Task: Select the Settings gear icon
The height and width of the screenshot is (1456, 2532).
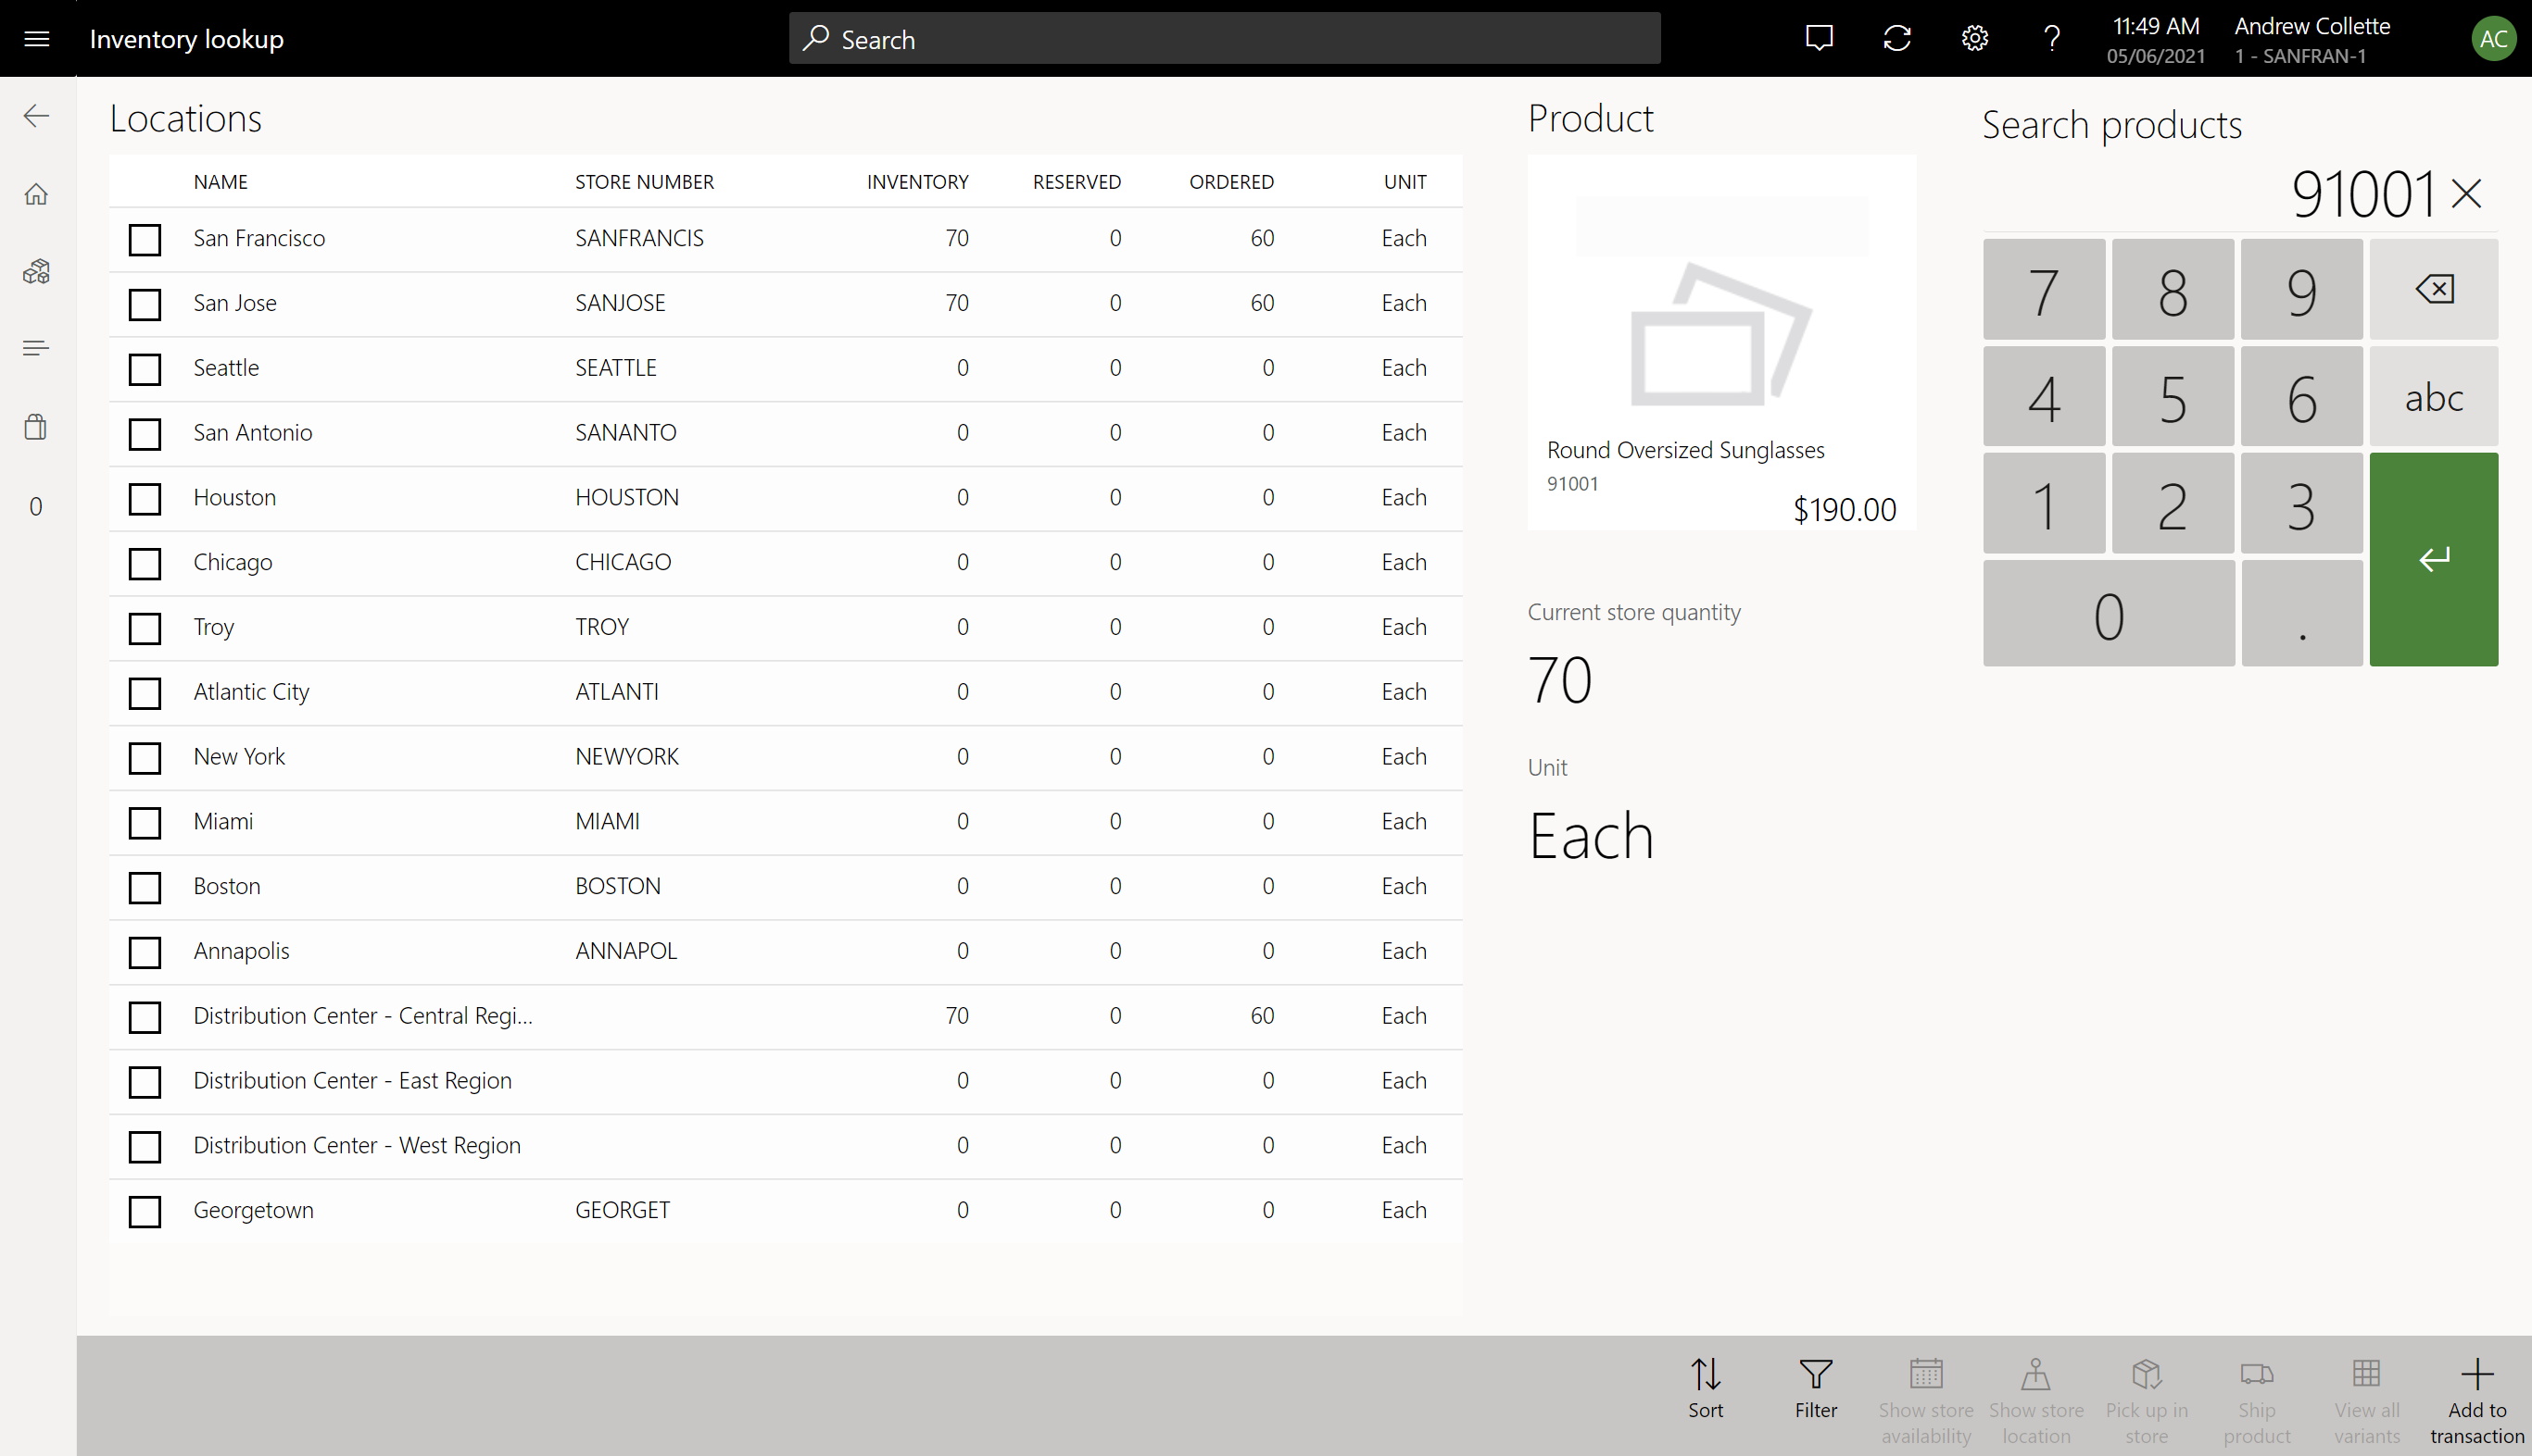Action: pos(1973,38)
